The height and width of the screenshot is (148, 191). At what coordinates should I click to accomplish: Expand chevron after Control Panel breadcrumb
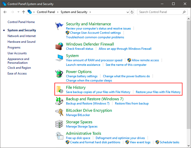(x=58, y=12)
